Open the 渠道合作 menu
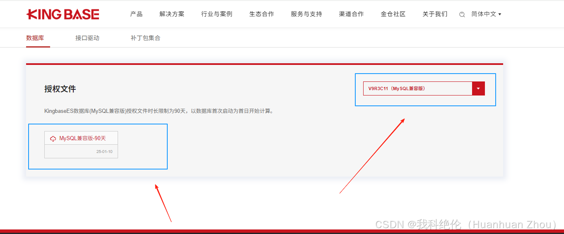The image size is (564, 234). (x=352, y=14)
